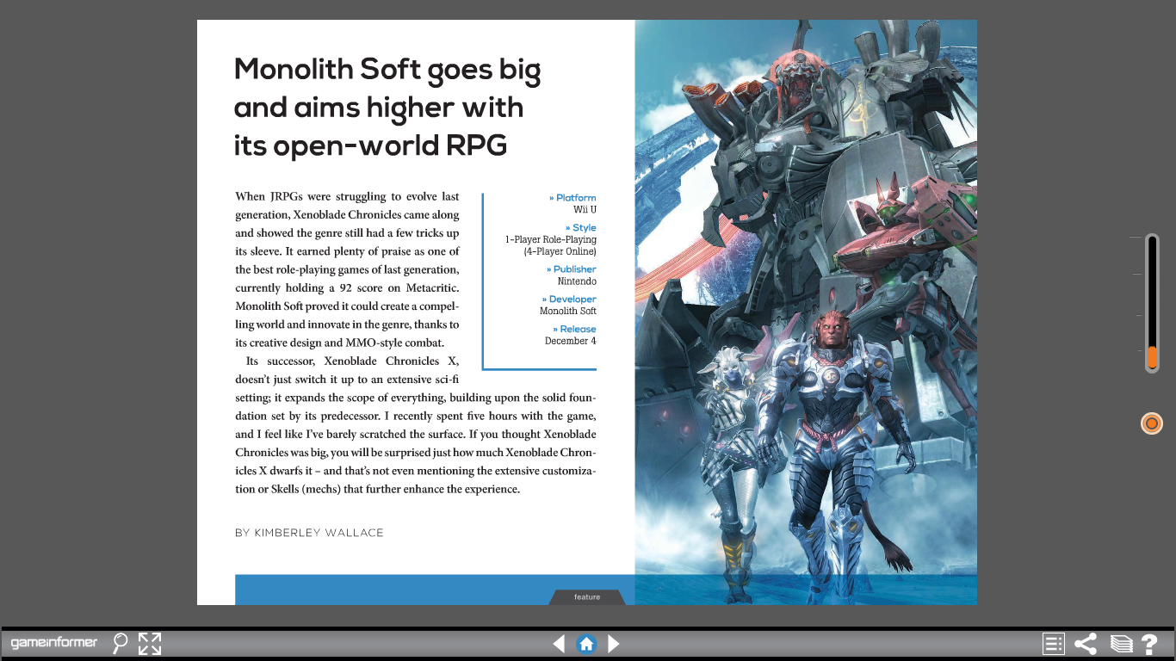Click the '1-Player Role-Playing' text
1176x661 pixels.
click(551, 239)
